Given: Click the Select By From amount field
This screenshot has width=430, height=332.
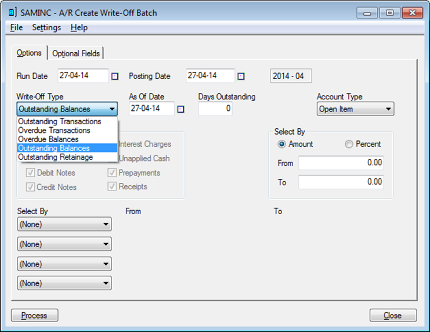Looking at the screenshot, I should 341,163.
